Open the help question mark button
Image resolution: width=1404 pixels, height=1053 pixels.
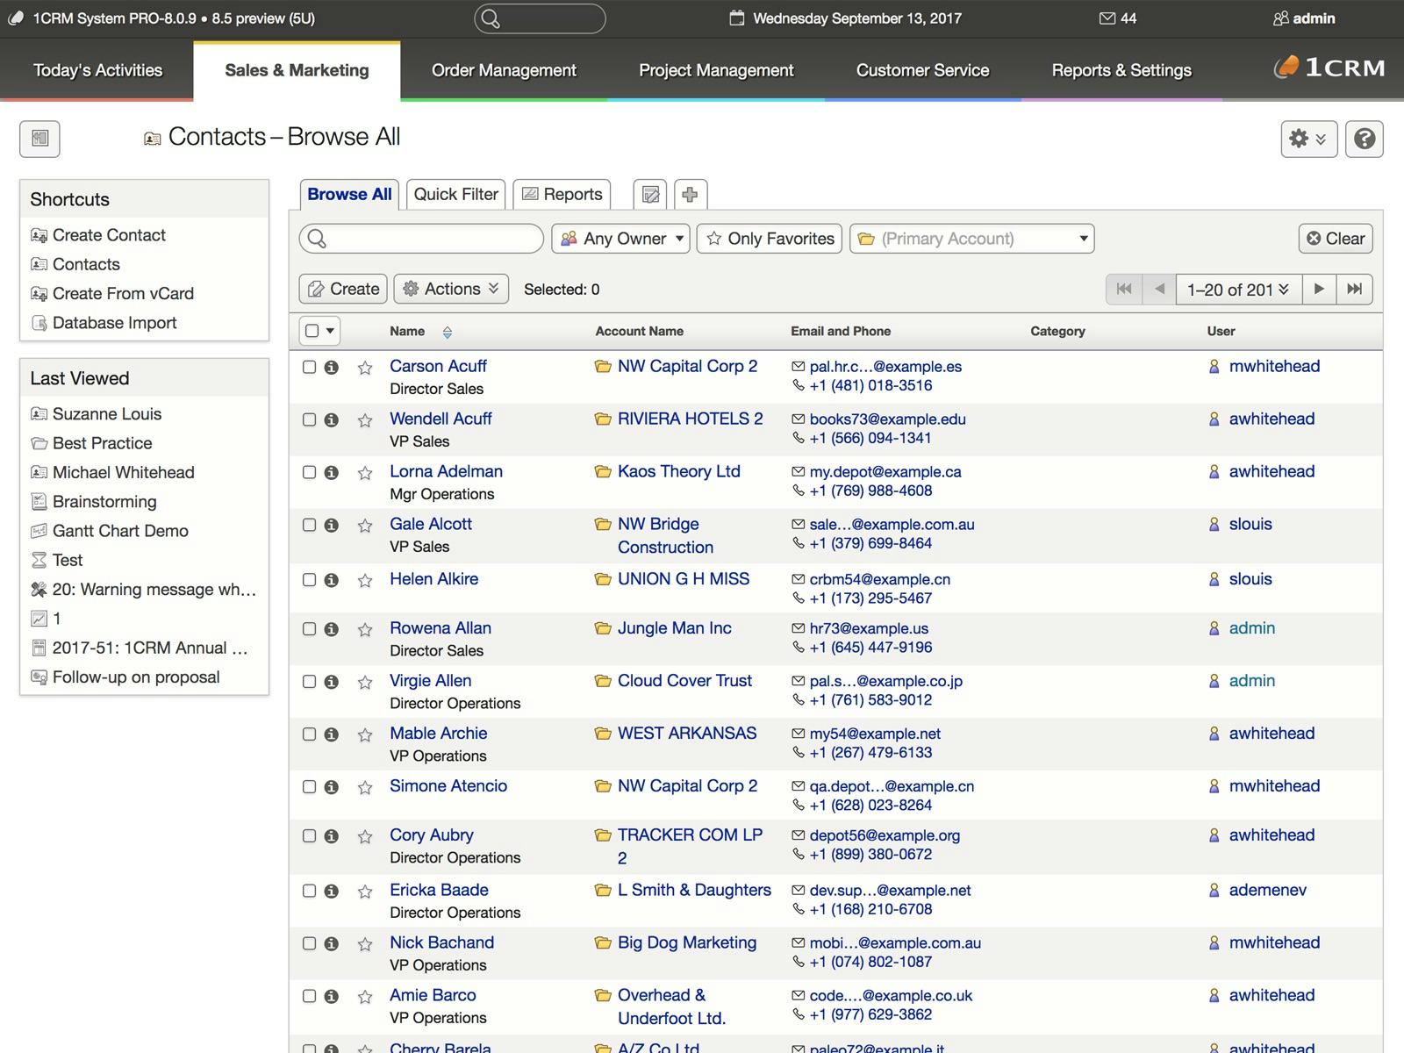coord(1365,139)
